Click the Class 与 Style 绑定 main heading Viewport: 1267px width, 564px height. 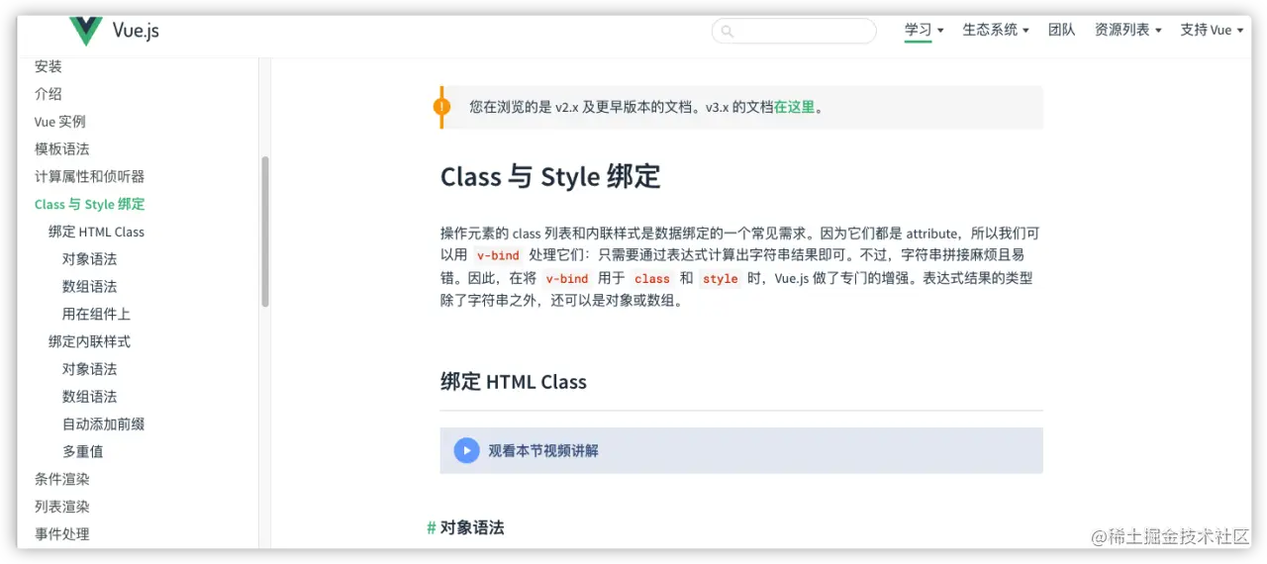(x=550, y=177)
